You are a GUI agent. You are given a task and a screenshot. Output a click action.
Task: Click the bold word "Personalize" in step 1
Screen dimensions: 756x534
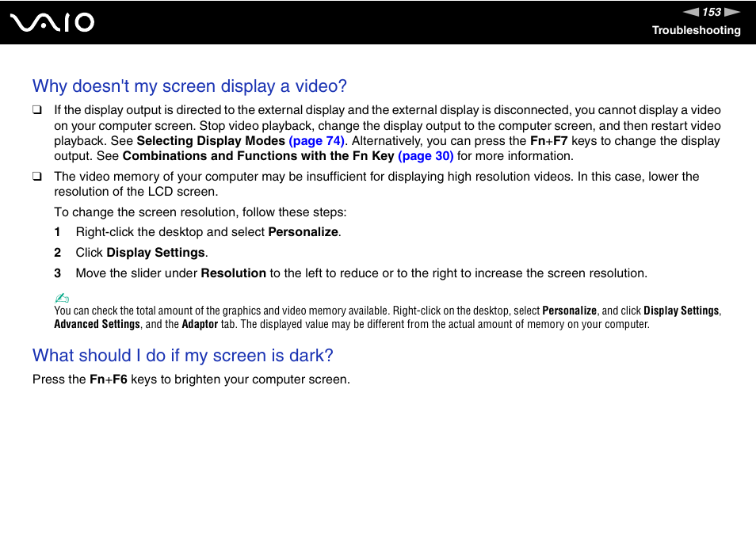click(x=303, y=232)
